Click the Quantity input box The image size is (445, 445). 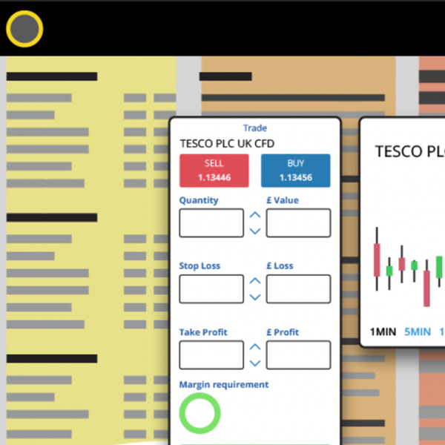[211, 222]
